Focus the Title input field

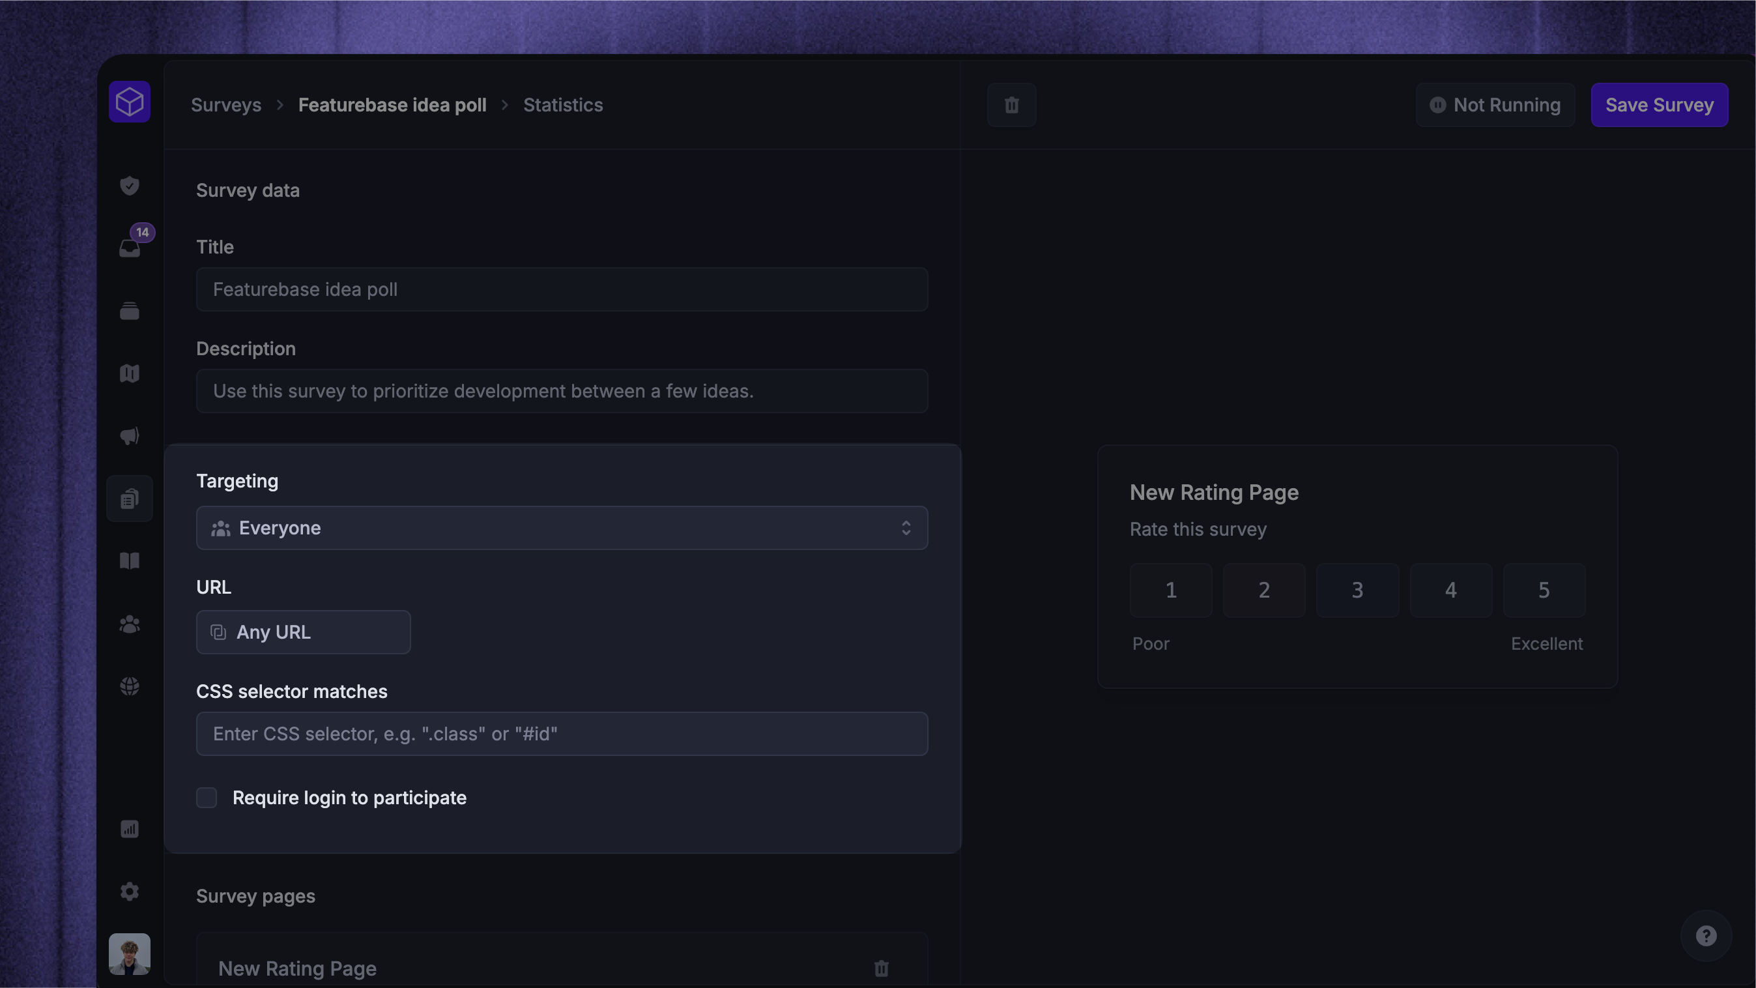[562, 289]
